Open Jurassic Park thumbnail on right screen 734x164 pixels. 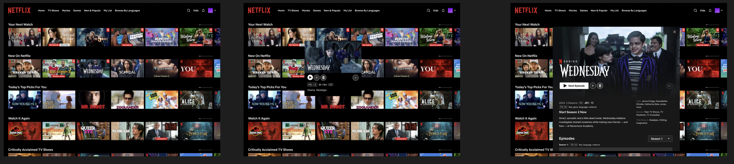531,131
